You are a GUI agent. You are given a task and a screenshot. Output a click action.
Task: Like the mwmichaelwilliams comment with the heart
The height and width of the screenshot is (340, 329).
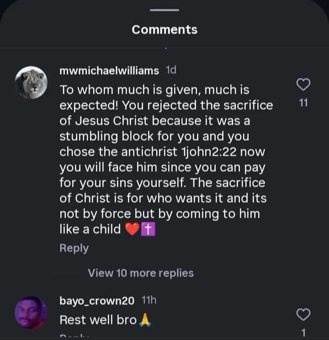coord(303,84)
